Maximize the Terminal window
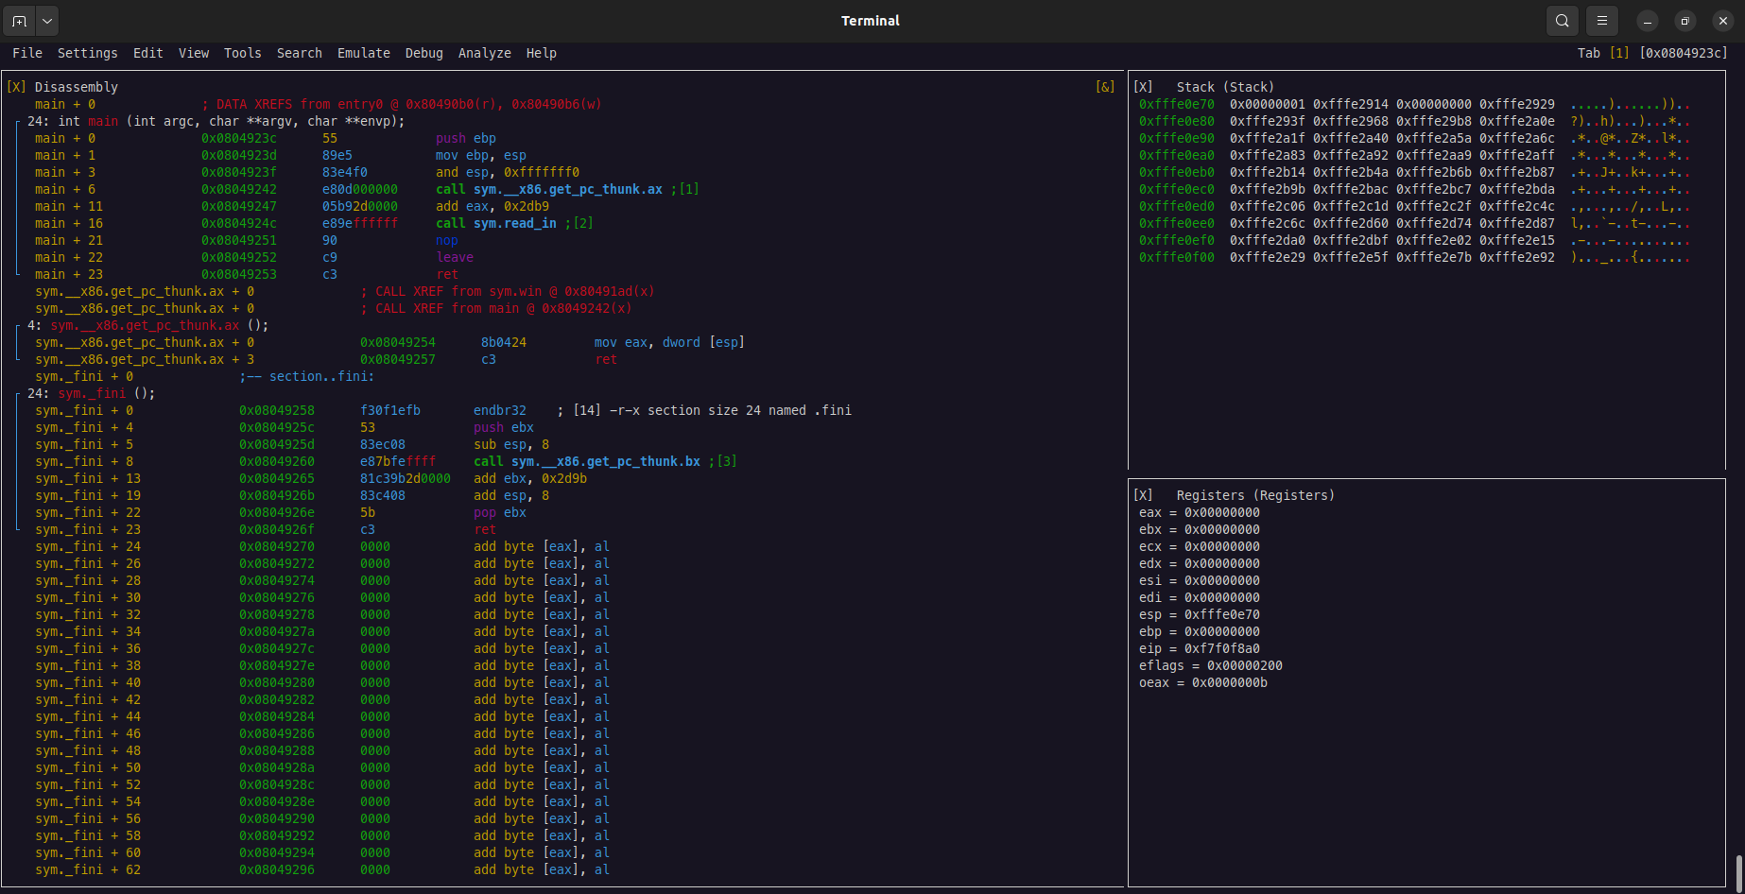The image size is (1745, 894). tap(1685, 21)
